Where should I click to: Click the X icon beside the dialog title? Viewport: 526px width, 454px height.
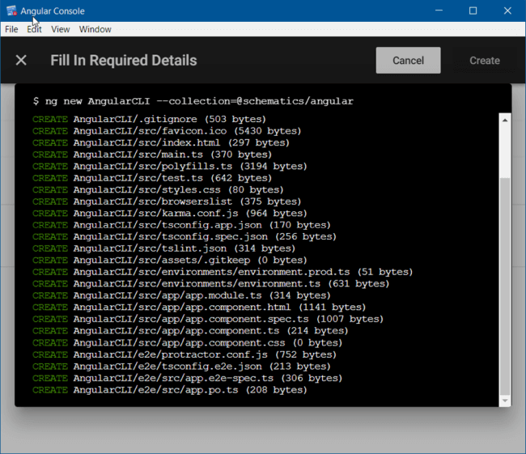pos(22,61)
